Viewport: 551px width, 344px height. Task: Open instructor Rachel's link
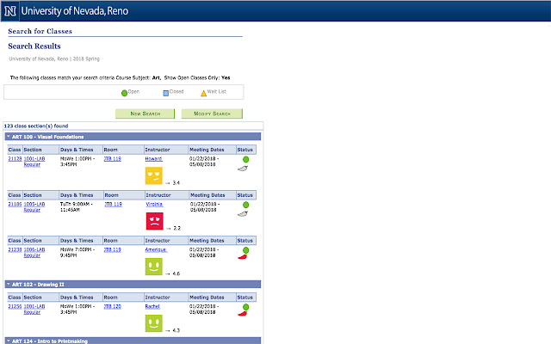click(x=152, y=306)
